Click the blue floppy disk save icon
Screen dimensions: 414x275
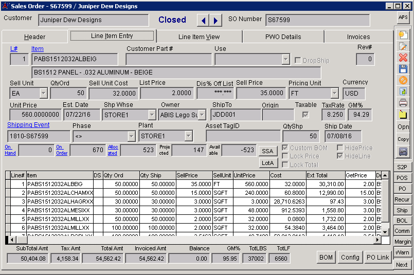coord(403,69)
